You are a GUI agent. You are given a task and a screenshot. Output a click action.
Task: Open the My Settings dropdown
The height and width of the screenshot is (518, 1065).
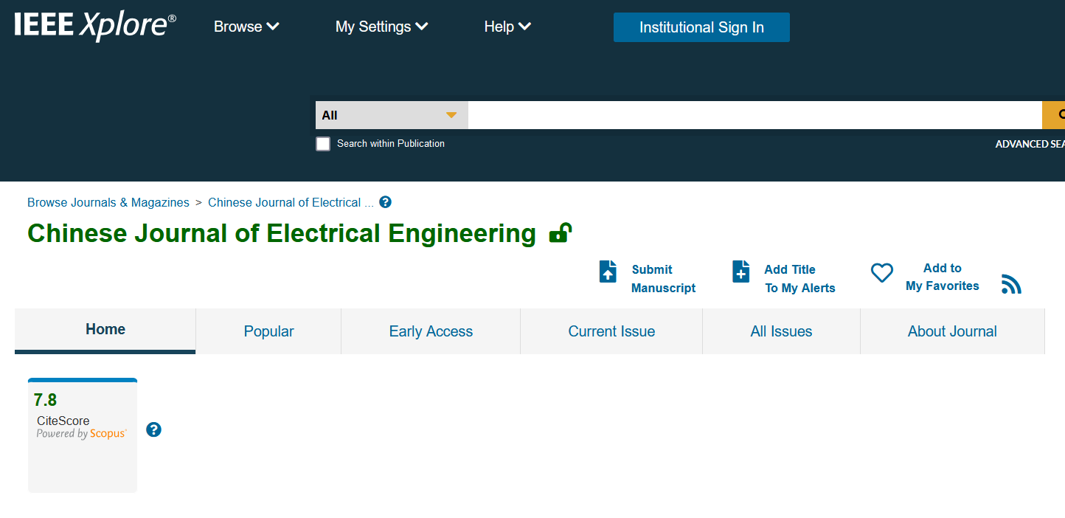pyautogui.click(x=381, y=27)
